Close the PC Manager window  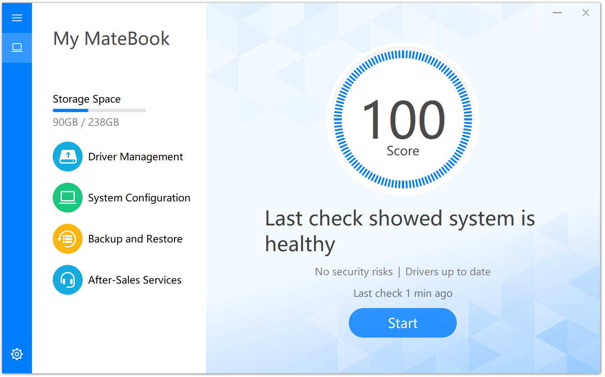(586, 13)
